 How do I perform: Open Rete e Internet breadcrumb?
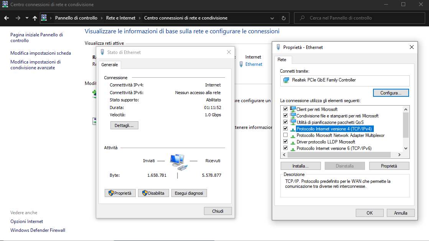coord(121,18)
